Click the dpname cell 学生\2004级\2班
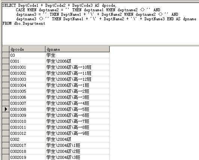 77,151
